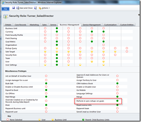The image size is (141, 122).
Task: Open the Marketing tab
Action: [x=34, y=25]
